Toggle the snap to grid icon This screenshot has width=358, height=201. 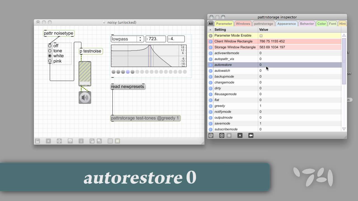[117, 141]
